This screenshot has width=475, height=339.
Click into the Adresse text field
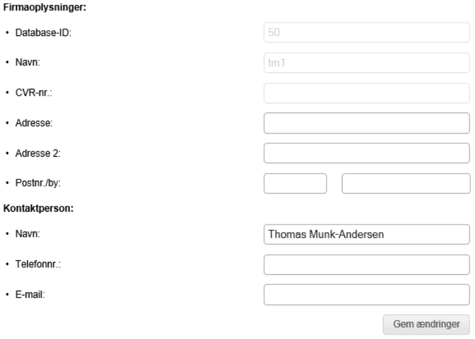367,123
